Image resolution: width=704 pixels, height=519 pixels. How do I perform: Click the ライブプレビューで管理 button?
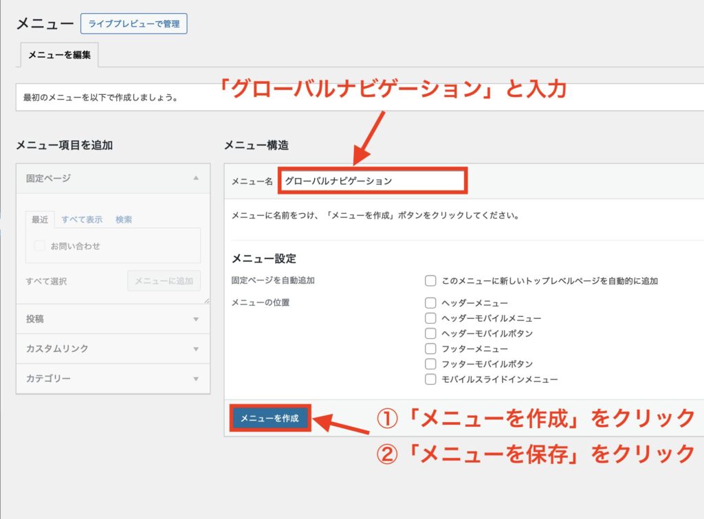pyautogui.click(x=133, y=24)
